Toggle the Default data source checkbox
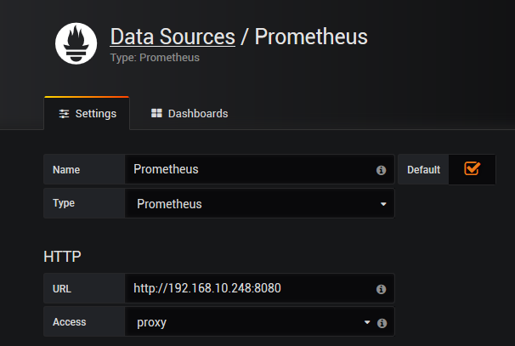 (472, 168)
